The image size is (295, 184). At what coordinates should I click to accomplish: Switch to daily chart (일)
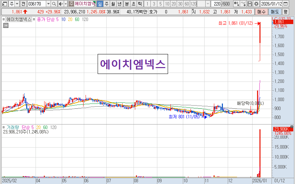coord(100,4)
